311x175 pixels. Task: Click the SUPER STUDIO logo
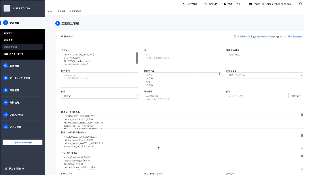click(7, 8)
